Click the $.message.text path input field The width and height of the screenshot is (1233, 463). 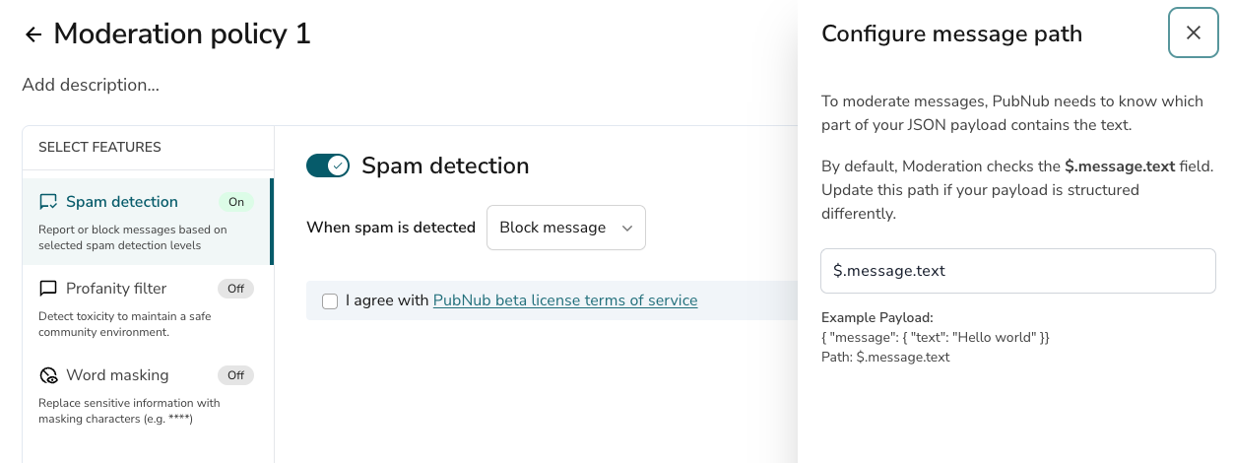1018,271
